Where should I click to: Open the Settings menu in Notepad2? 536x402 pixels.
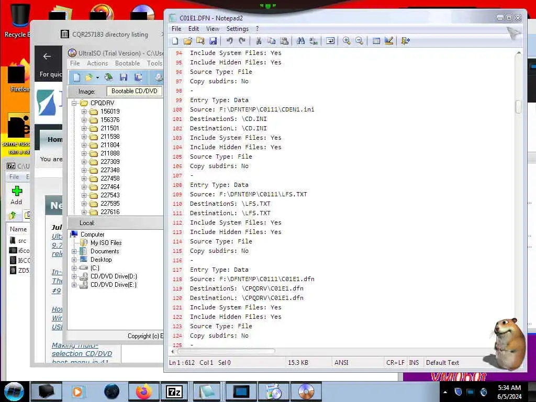[237, 29]
